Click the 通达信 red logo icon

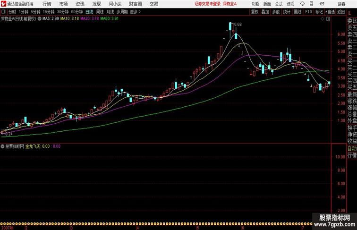(3, 4)
